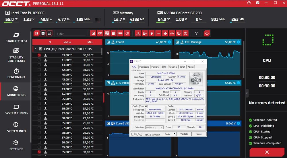Screen dimensions: 287x158
Task: Toggle the current sensor filter icon
Action: [x=158, y=34]
